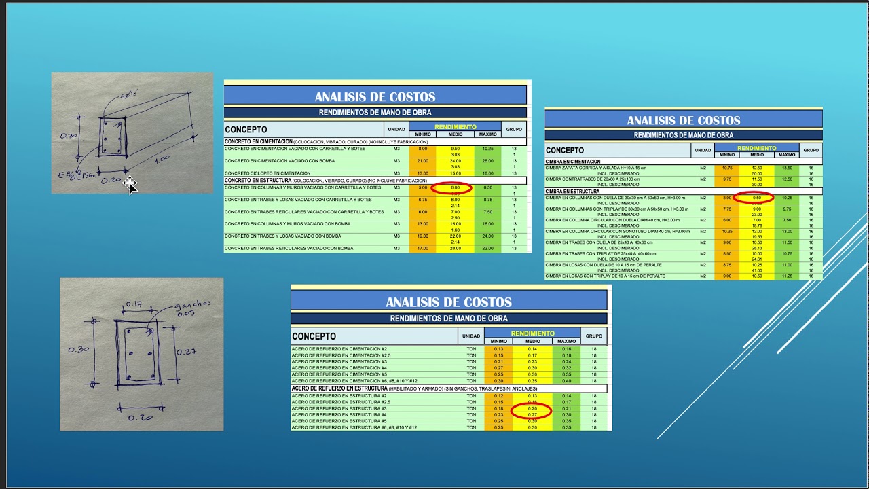Viewport: 869px width, 489px height.
Task: Click row 'CONCRETO EN COLUMNAS Y MUROS VACIADO CON BOMBA'
Action: [375, 224]
